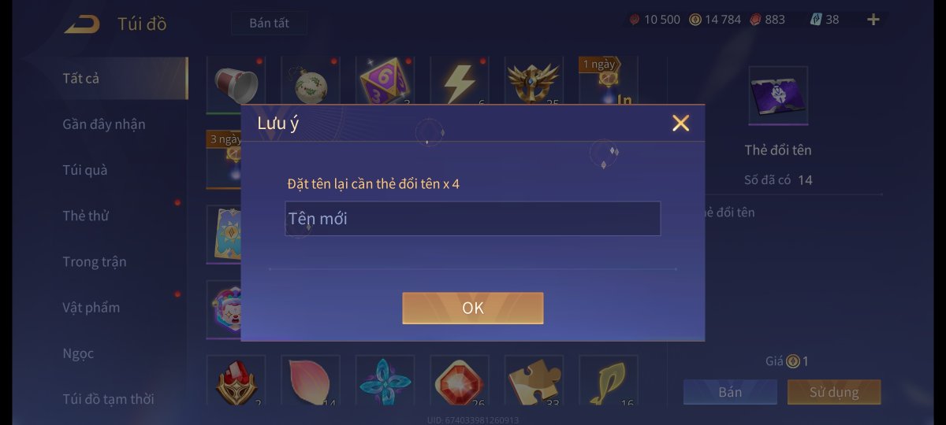Click the back arrow icon next to Túi đồ

click(82, 24)
